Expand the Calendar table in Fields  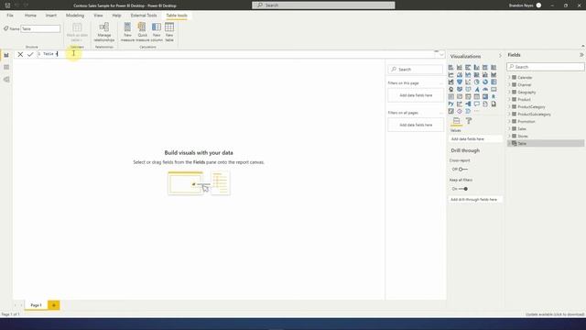509,77
